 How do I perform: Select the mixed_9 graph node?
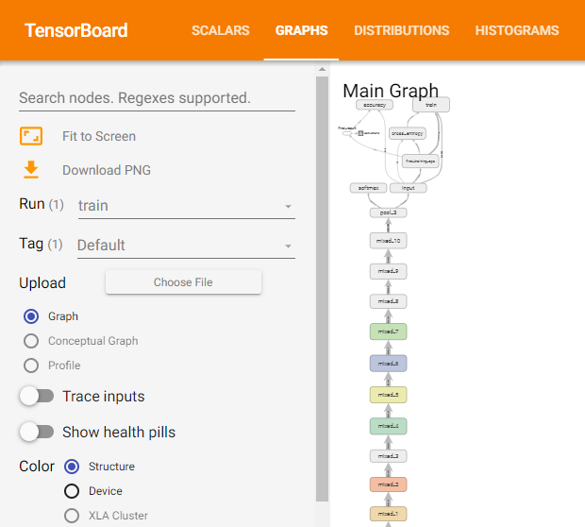click(388, 271)
